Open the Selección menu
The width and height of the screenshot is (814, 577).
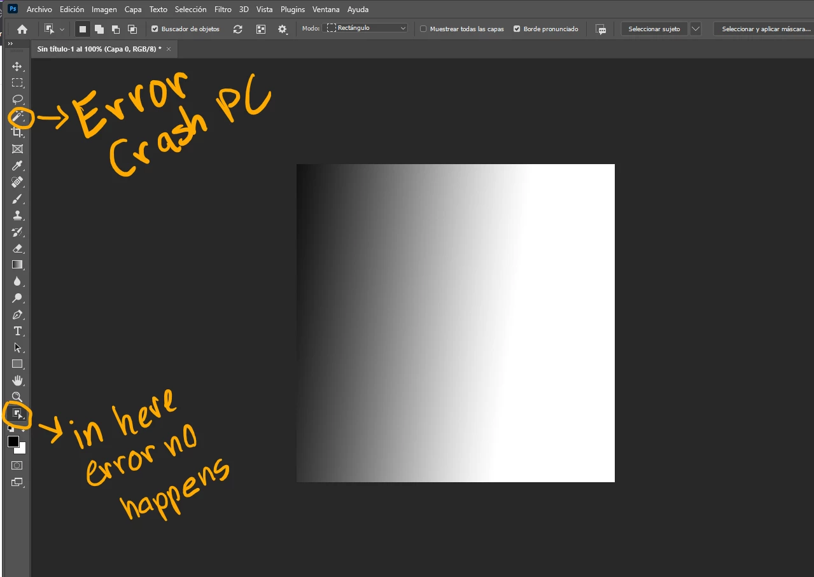(x=191, y=10)
